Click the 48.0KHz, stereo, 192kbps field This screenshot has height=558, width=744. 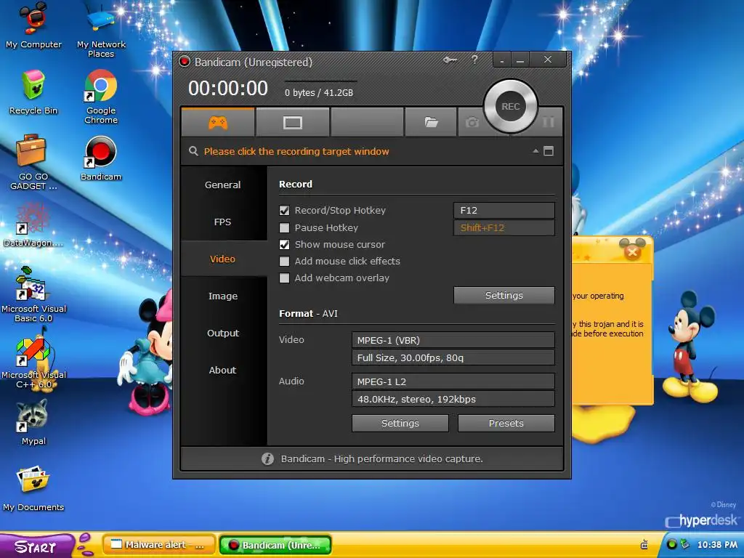(453, 399)
